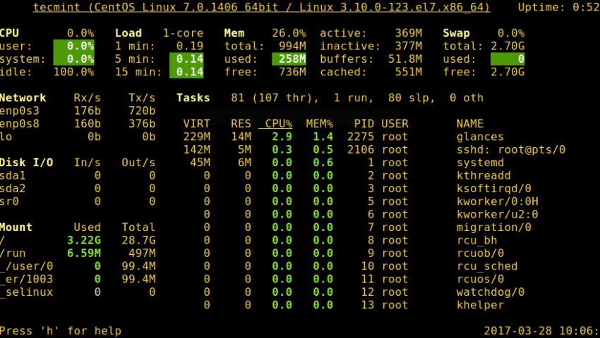Click the sshd: root@pts/0 process
Viewport: 600px width, 338px height.
pos(510,150)
